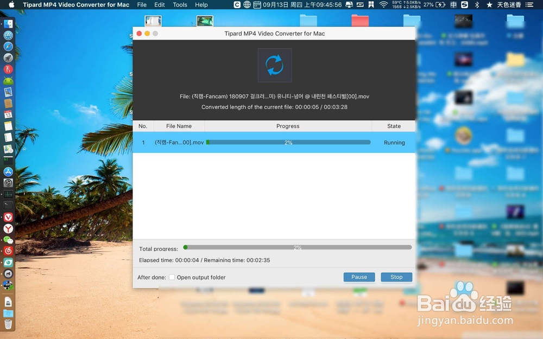
Task: Open Calendar from the dock
Action: click(x=8, y=114)
